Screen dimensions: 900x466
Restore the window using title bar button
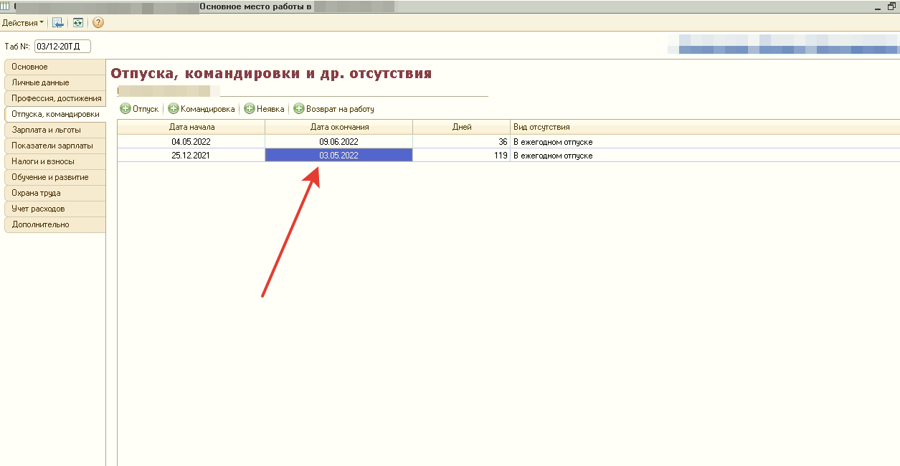892,6
